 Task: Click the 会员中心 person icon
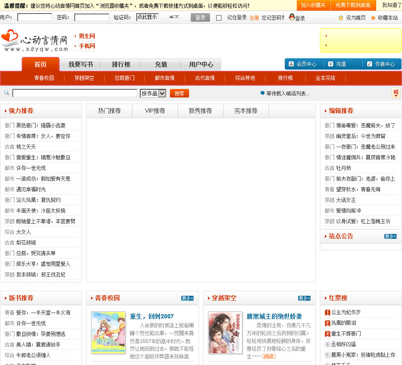coord(291,64)
